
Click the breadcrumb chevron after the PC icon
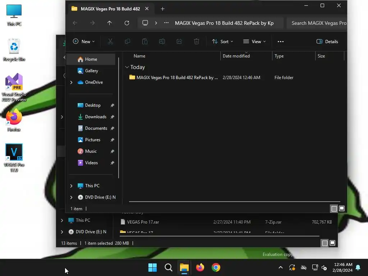coord(156,23)
